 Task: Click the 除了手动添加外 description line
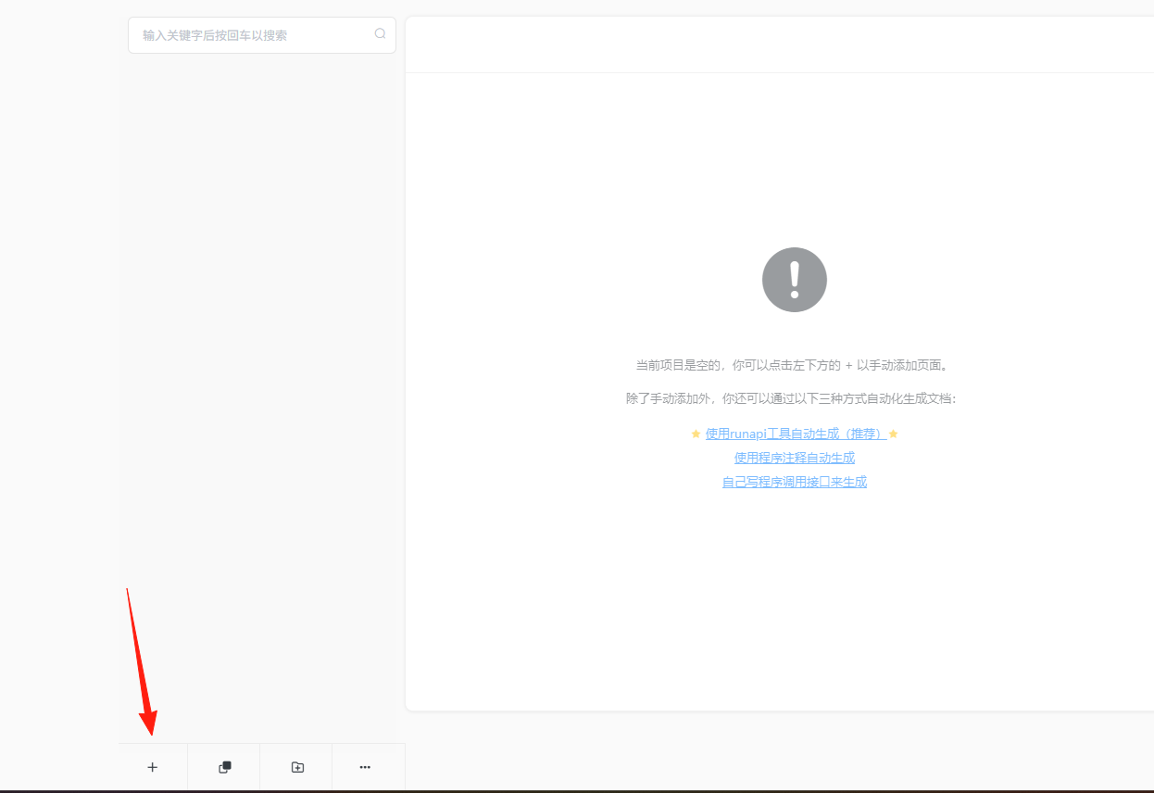795,398
